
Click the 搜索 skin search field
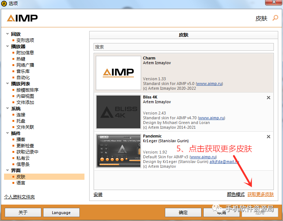(x=184, y=47)
